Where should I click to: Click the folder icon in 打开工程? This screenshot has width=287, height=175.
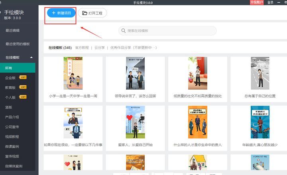(x=85, y=13)
